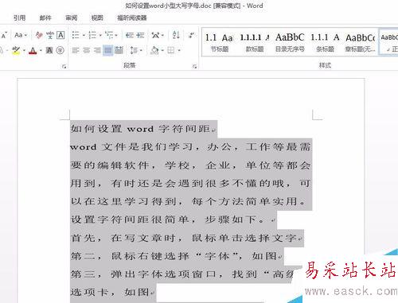Viewport: 398px width, 303px height.
Task: Switch to the 视图 (View) tab
Action: pyautogui.click(x=97, y=17)
